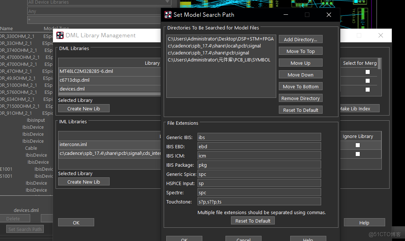Screen dimensions: 405x241
Task: Click the asterisk name filter field
Action: (94, 20)
